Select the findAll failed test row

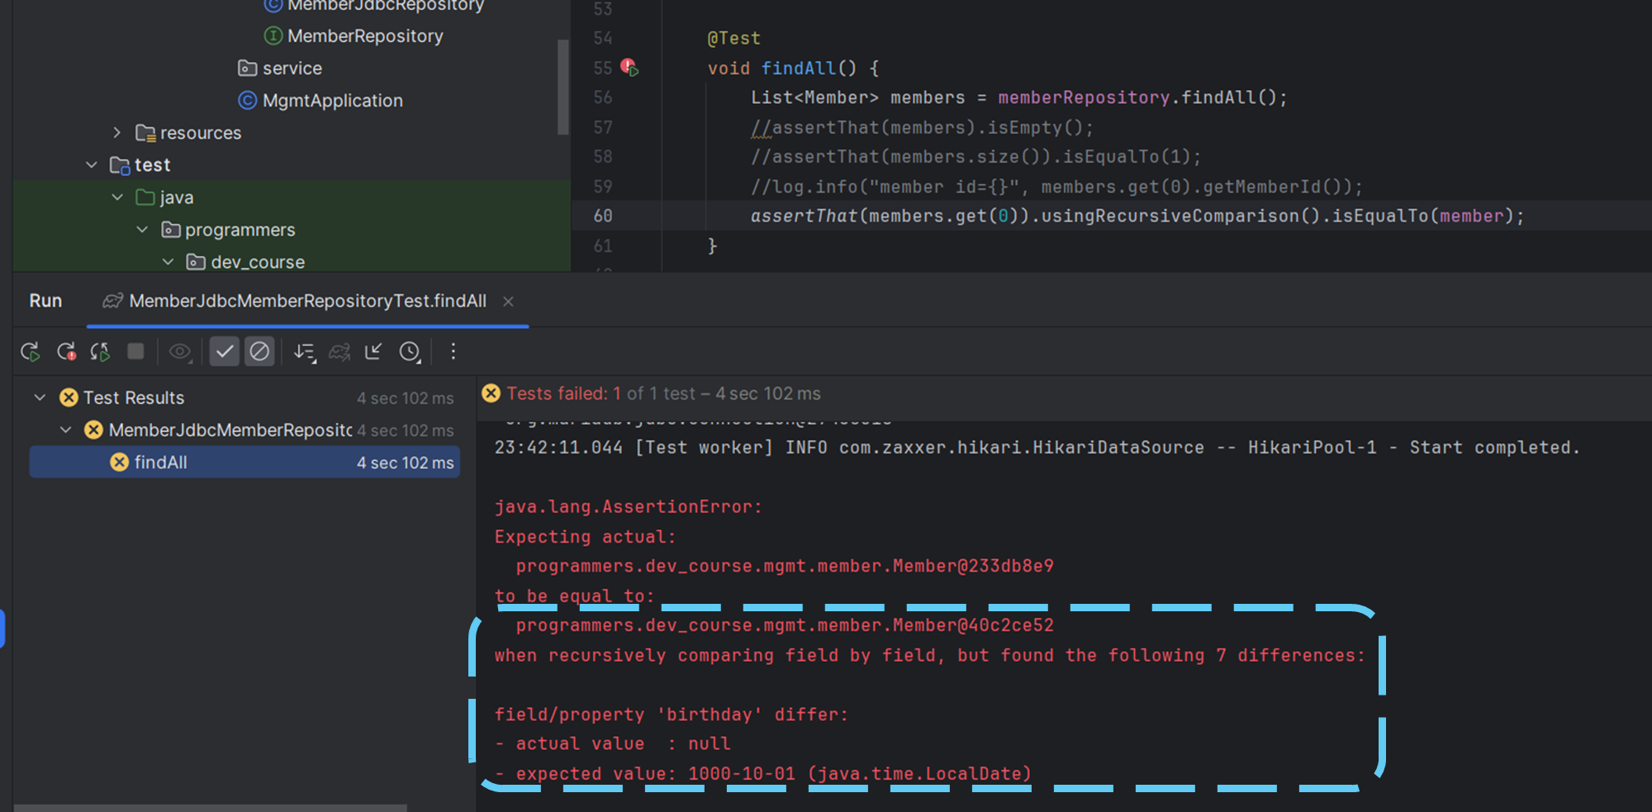click(244, 462)
